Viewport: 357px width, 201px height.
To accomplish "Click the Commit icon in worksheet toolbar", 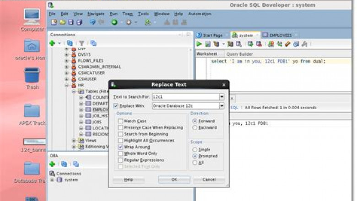I will coord(250,44).
